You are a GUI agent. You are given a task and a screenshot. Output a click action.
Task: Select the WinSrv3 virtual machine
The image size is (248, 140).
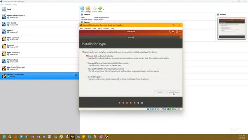(40, 31)
